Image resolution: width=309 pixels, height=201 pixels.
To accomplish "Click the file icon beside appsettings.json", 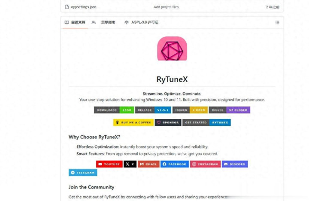I will (x=67, y=7).
